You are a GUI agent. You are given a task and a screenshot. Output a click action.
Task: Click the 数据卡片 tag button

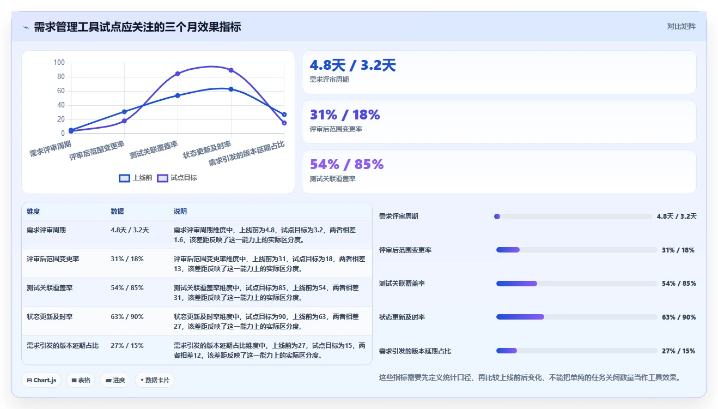tap(155, 380)
